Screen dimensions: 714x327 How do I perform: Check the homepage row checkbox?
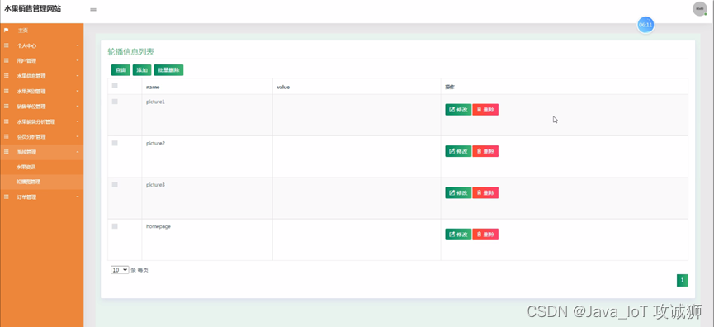click(115, 226)
